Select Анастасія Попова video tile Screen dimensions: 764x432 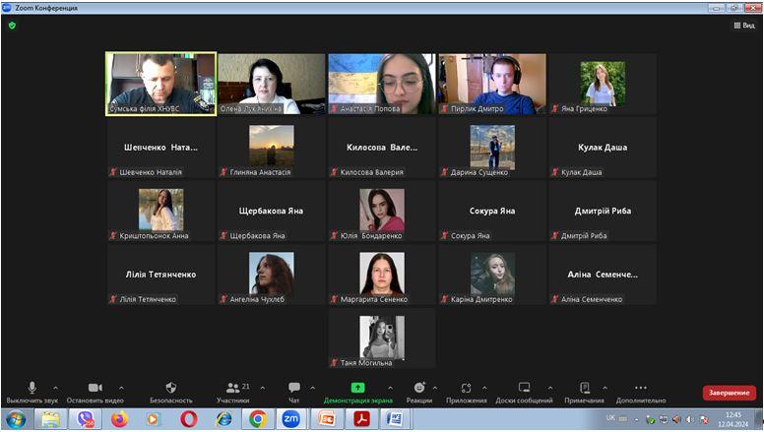381,85
